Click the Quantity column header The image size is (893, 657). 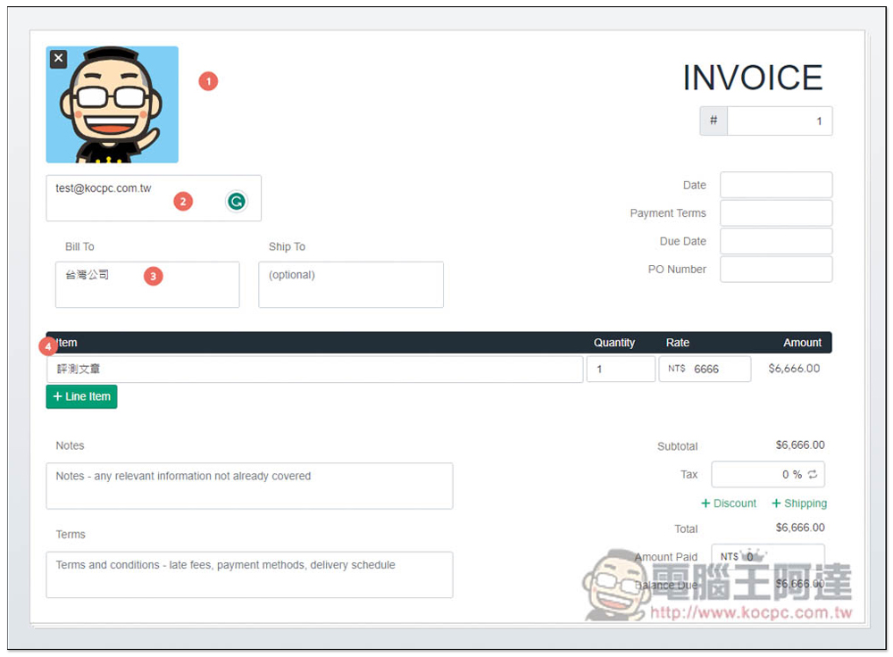point(614,343)
